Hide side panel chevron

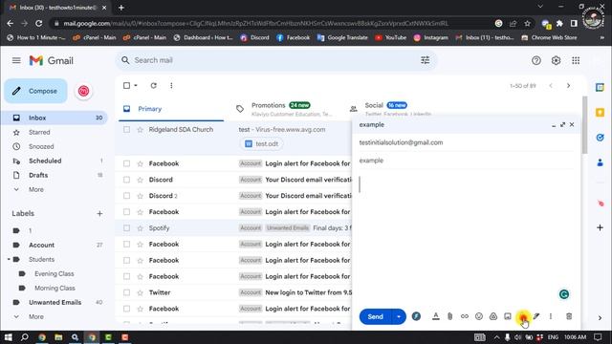coord(600,318)
